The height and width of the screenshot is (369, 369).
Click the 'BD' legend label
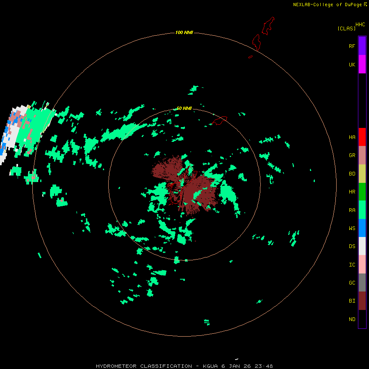(x=352, y=174)
